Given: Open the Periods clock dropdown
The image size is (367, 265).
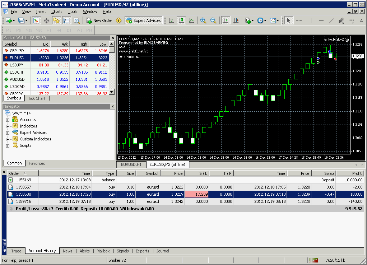Looking at the screenshot, I should point(261,20).
